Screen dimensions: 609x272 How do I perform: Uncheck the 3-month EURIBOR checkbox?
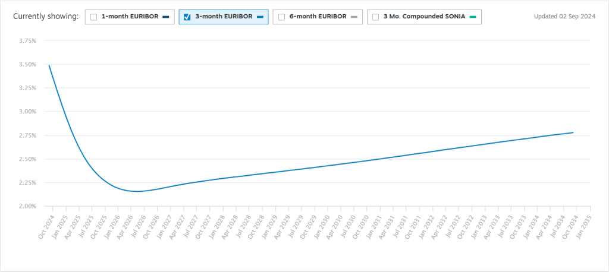coord(187,17)
